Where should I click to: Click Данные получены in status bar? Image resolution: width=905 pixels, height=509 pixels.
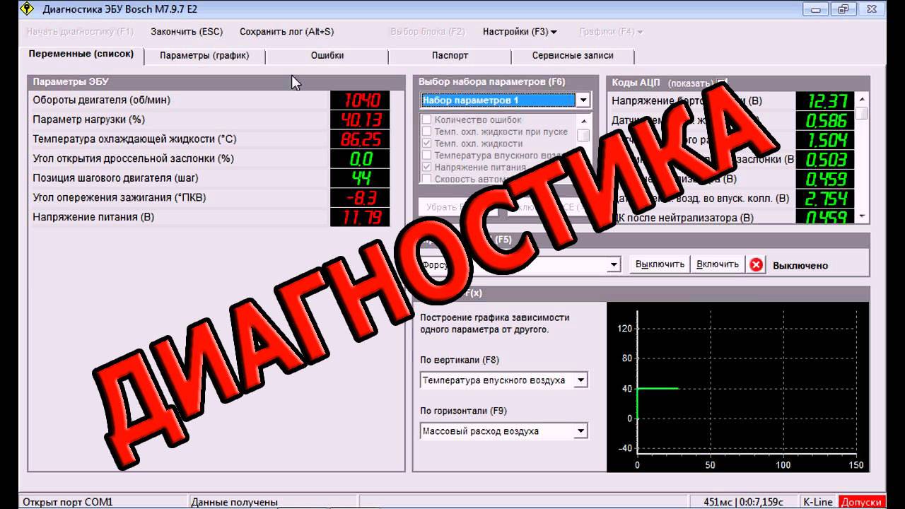coord(234,502)
